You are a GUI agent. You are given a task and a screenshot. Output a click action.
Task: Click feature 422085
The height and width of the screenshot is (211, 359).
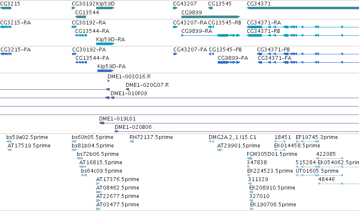(326, 154)
